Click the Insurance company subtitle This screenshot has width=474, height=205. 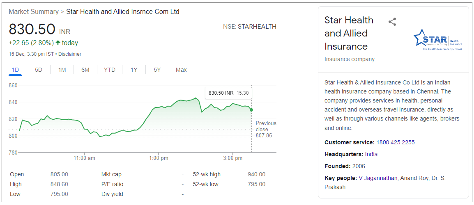[x=350, y=59]
